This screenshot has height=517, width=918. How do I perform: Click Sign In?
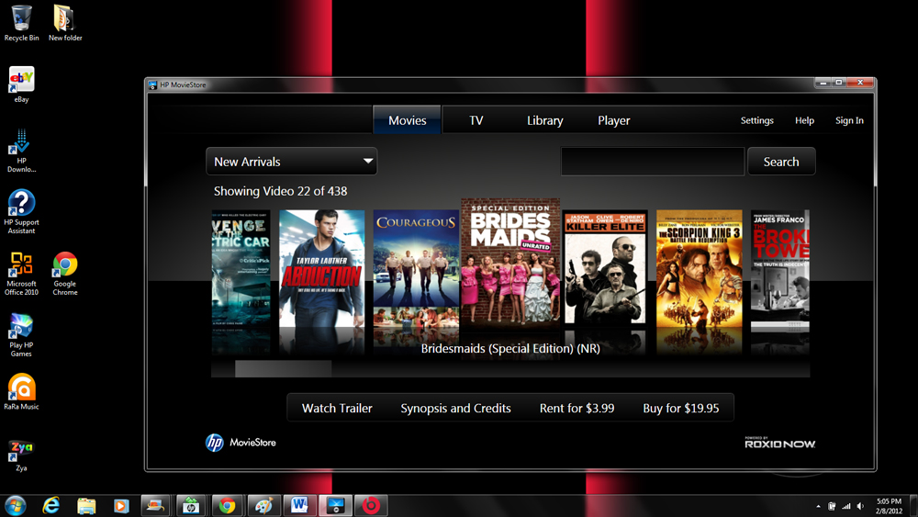click(x=849, y=120)
